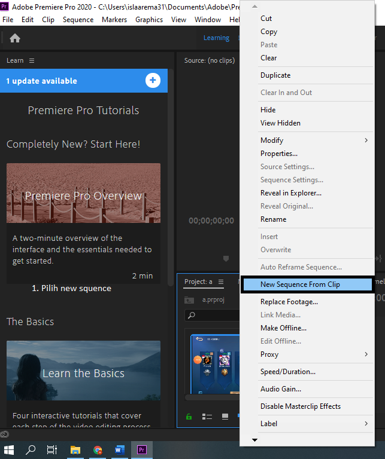
Task: Open the Project: a panel menu
Action: coord(221,281)
